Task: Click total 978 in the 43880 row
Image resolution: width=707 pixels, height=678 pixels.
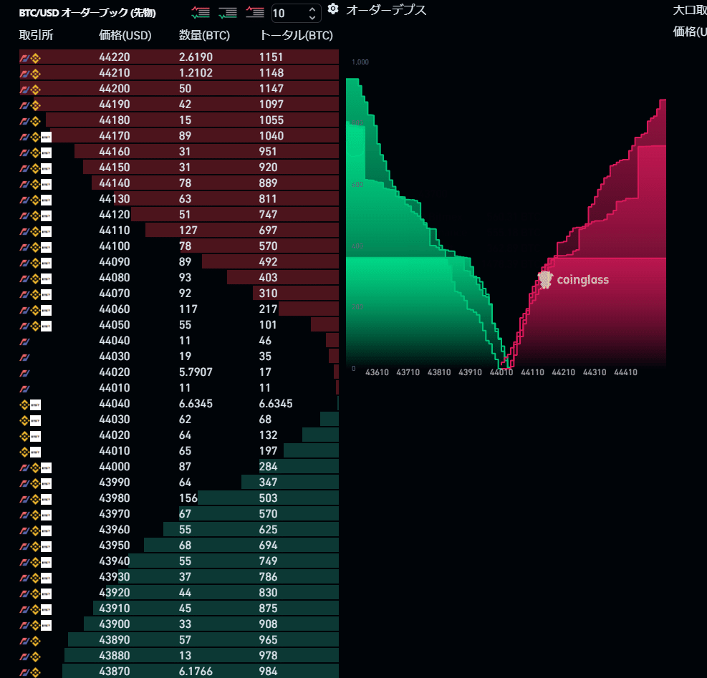Action: pyautogui.click(x=269, y=656)
